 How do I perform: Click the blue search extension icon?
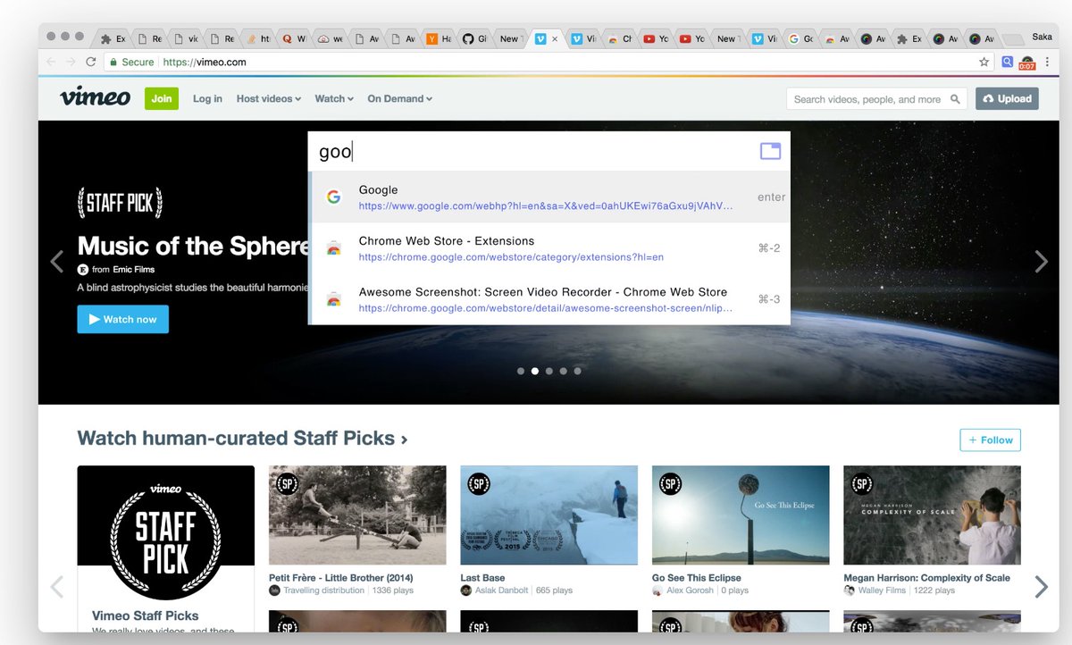point(1008,63)
